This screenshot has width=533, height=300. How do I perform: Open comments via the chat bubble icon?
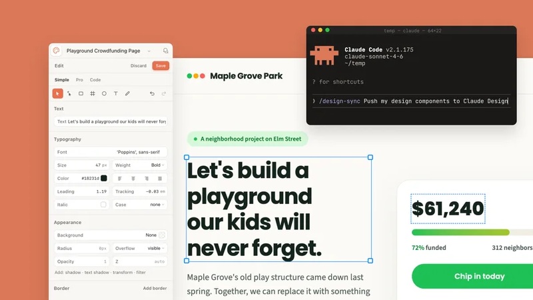tap(165, 51)
